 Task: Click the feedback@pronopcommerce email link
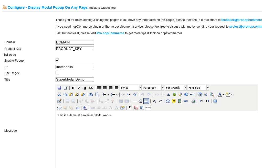pos(242,20)
